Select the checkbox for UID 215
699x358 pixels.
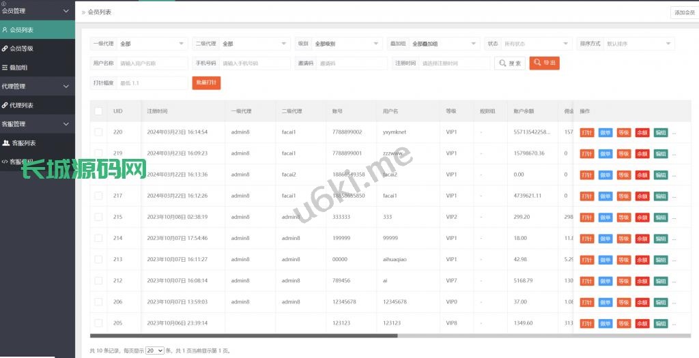(x=99, y=217)
